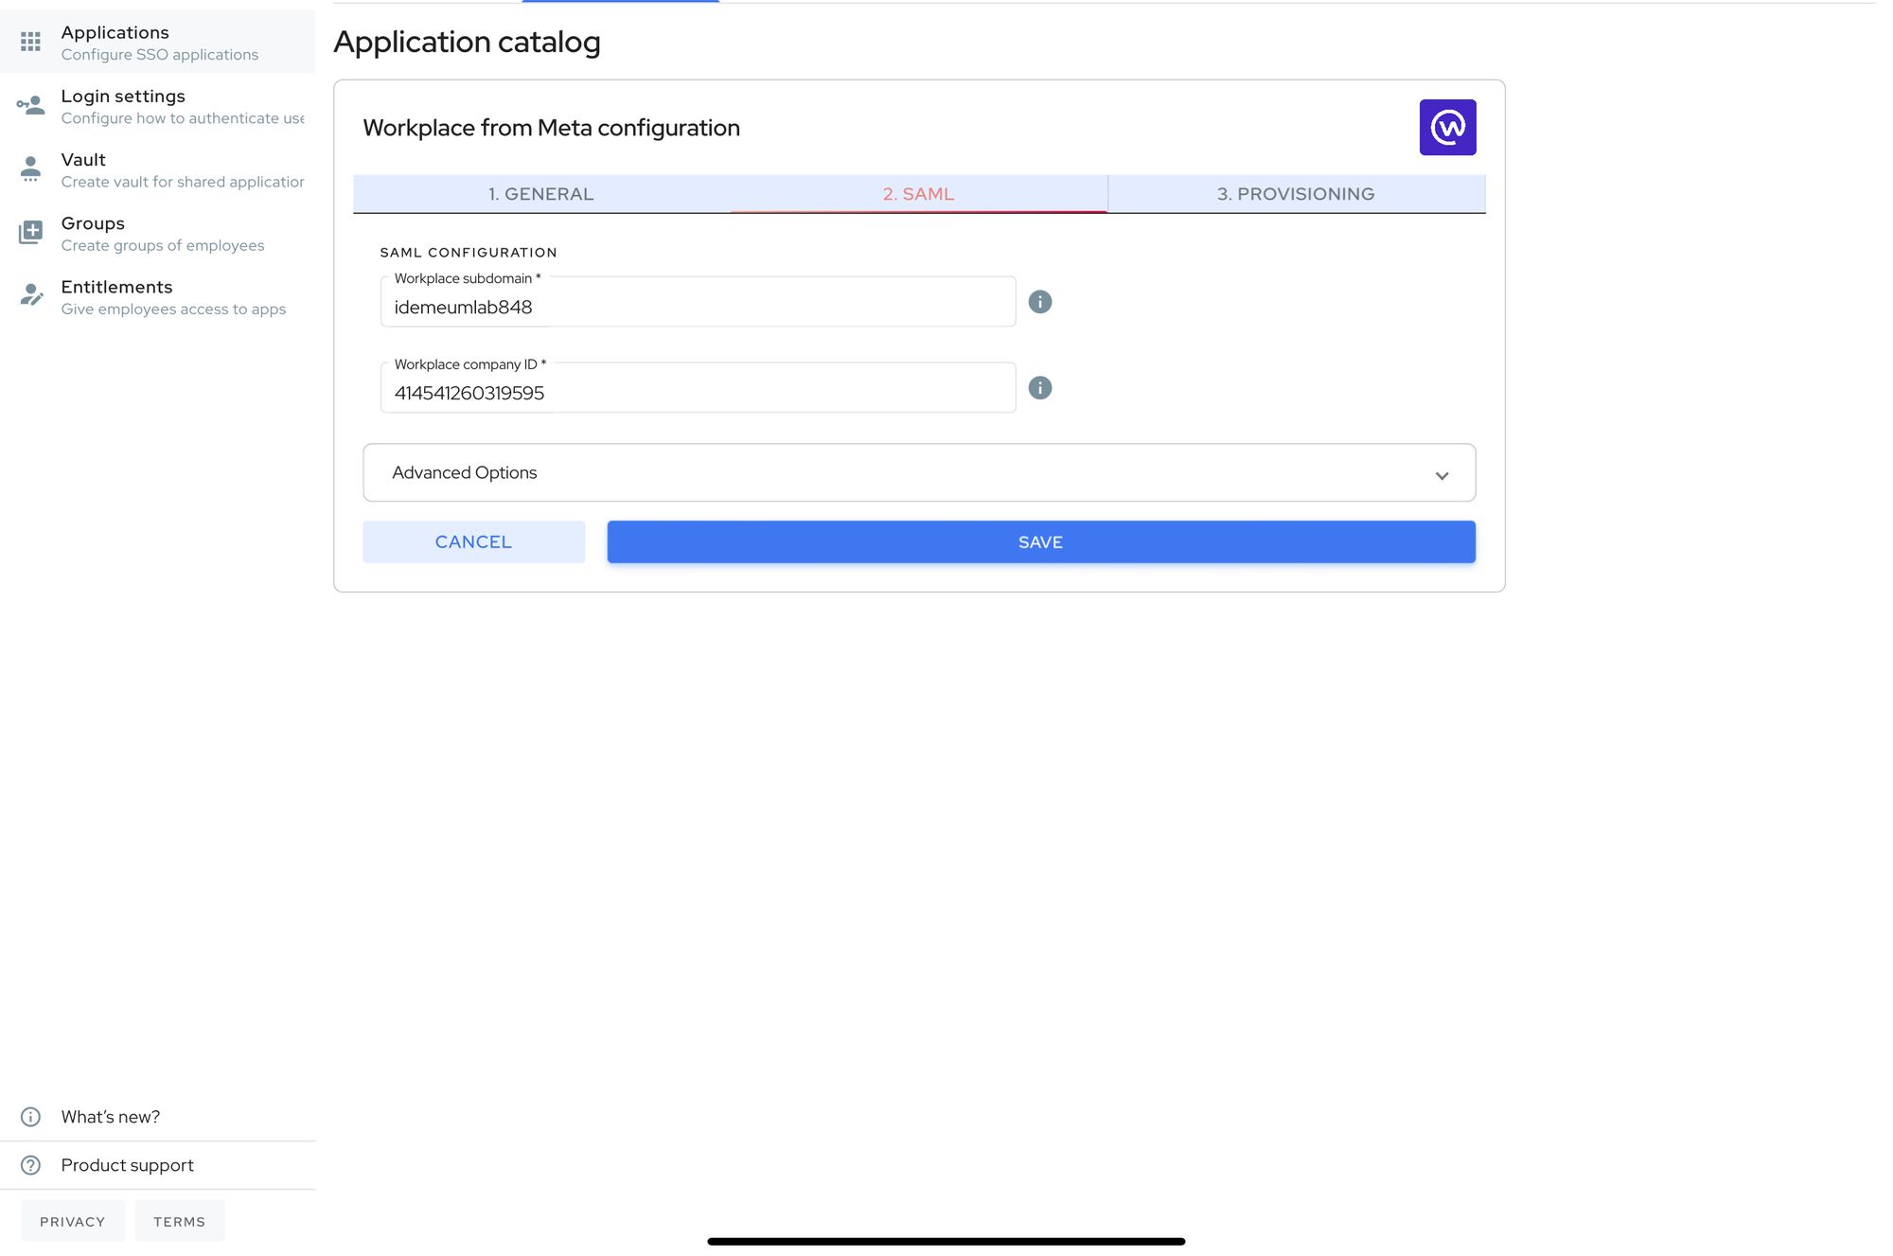Image resolution: width=1893 pixels, height=1256 pixels.
Task: Click the Login settings key-person icon
Action: 30,105
